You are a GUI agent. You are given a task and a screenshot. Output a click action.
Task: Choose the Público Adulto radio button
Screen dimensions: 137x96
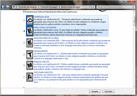[x=24, y=65]
